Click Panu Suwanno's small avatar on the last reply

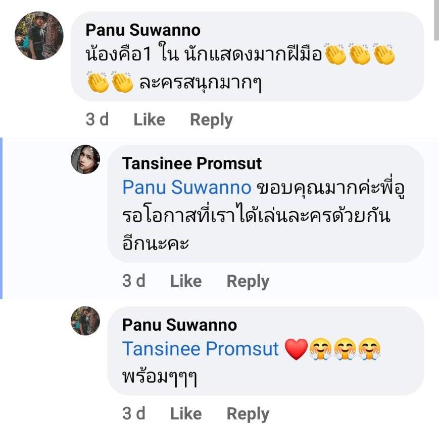85,321
